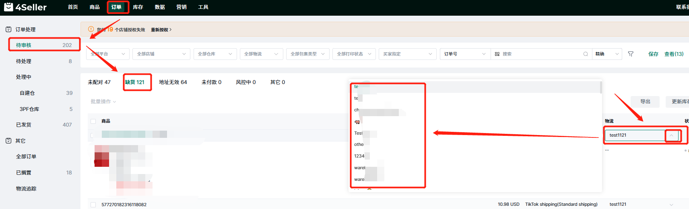Click the orange authorization warning icon

pos(91,29)
